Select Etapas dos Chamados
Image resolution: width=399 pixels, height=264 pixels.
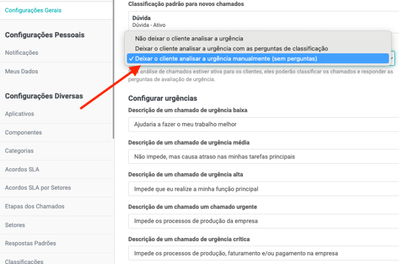coord(34,206)
